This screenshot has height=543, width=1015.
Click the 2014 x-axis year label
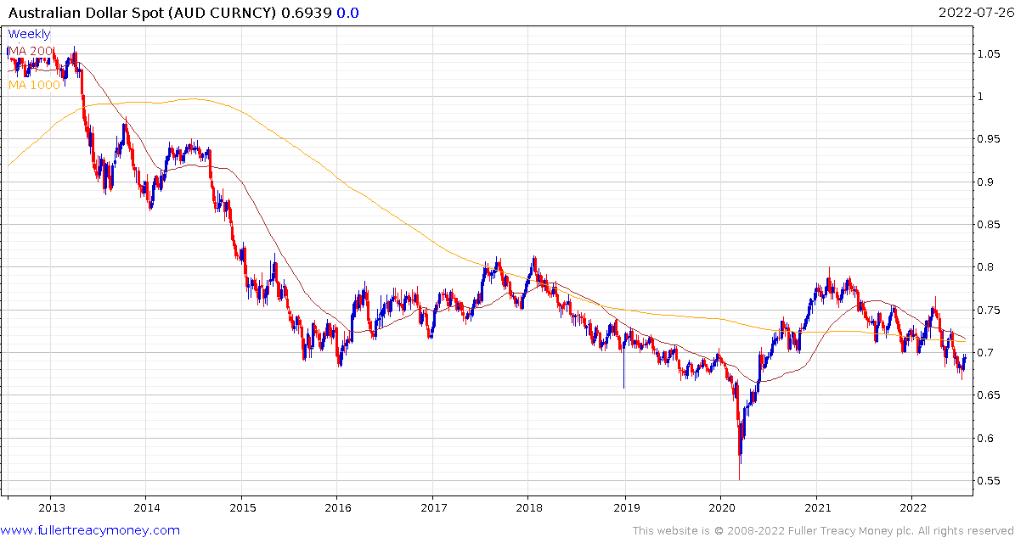(x=145, y=508)
